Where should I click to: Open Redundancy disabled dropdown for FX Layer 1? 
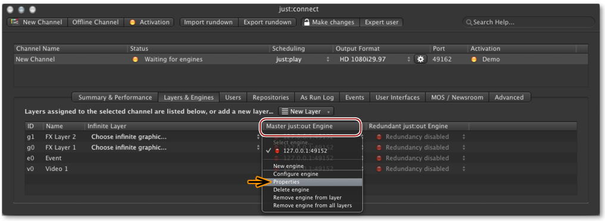click(x=420, y=147)
